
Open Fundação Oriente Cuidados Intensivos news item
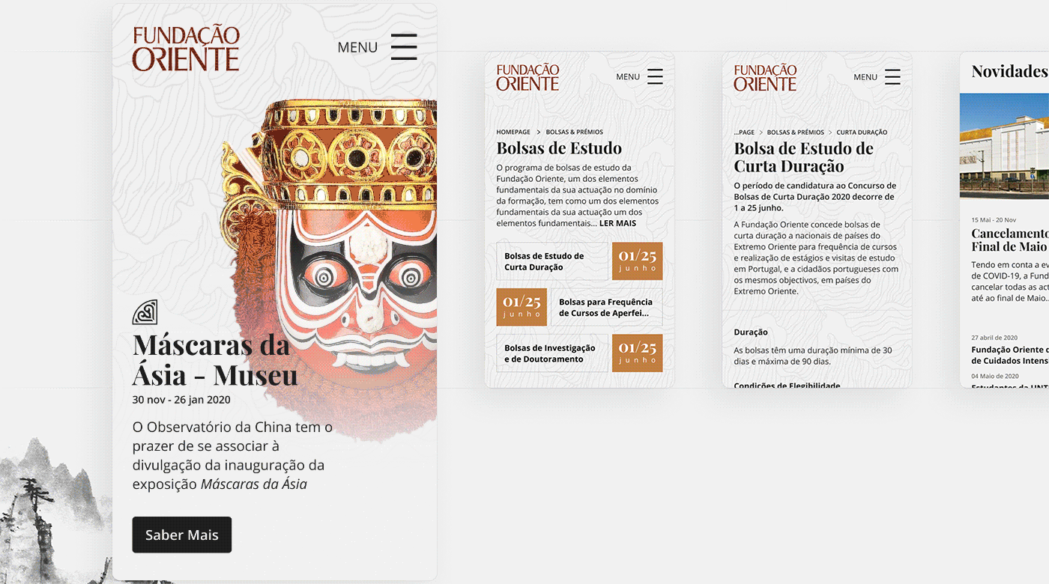1010,355
